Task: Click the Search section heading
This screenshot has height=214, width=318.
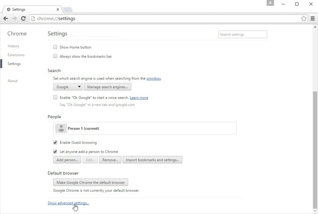Action: 54,71
